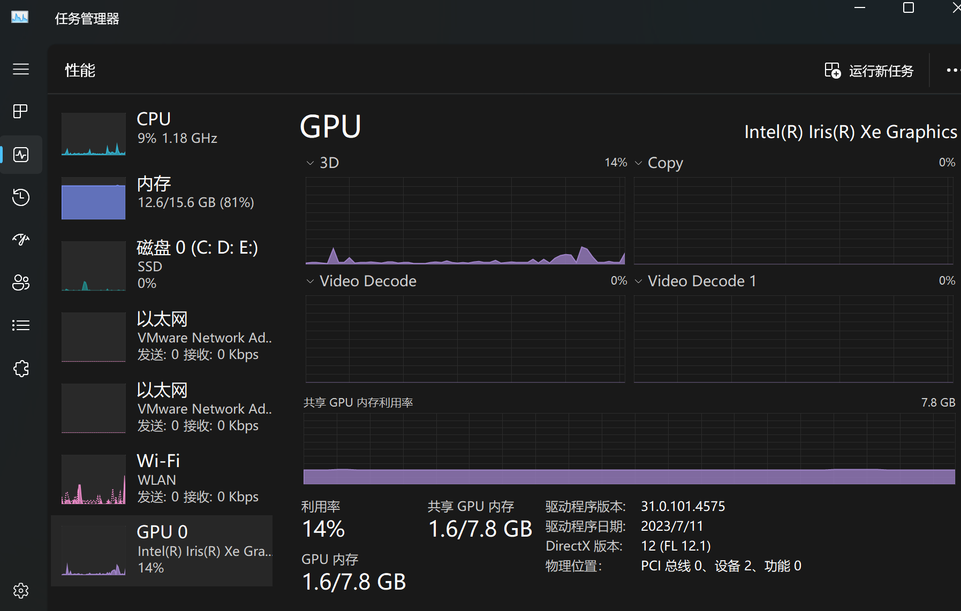The width and height of the screenshot is (961, 611).
Task: Open the Video Decode engine dropdown chevron
Action: coord(310,281)
